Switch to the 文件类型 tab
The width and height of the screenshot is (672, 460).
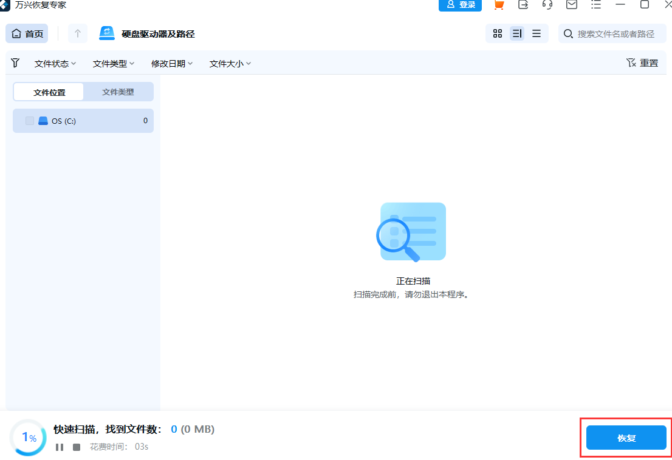coord(118,92)
